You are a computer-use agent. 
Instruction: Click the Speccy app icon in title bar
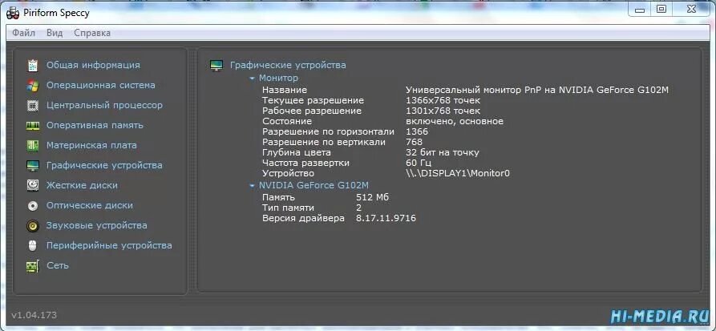(x=13, y=13)
